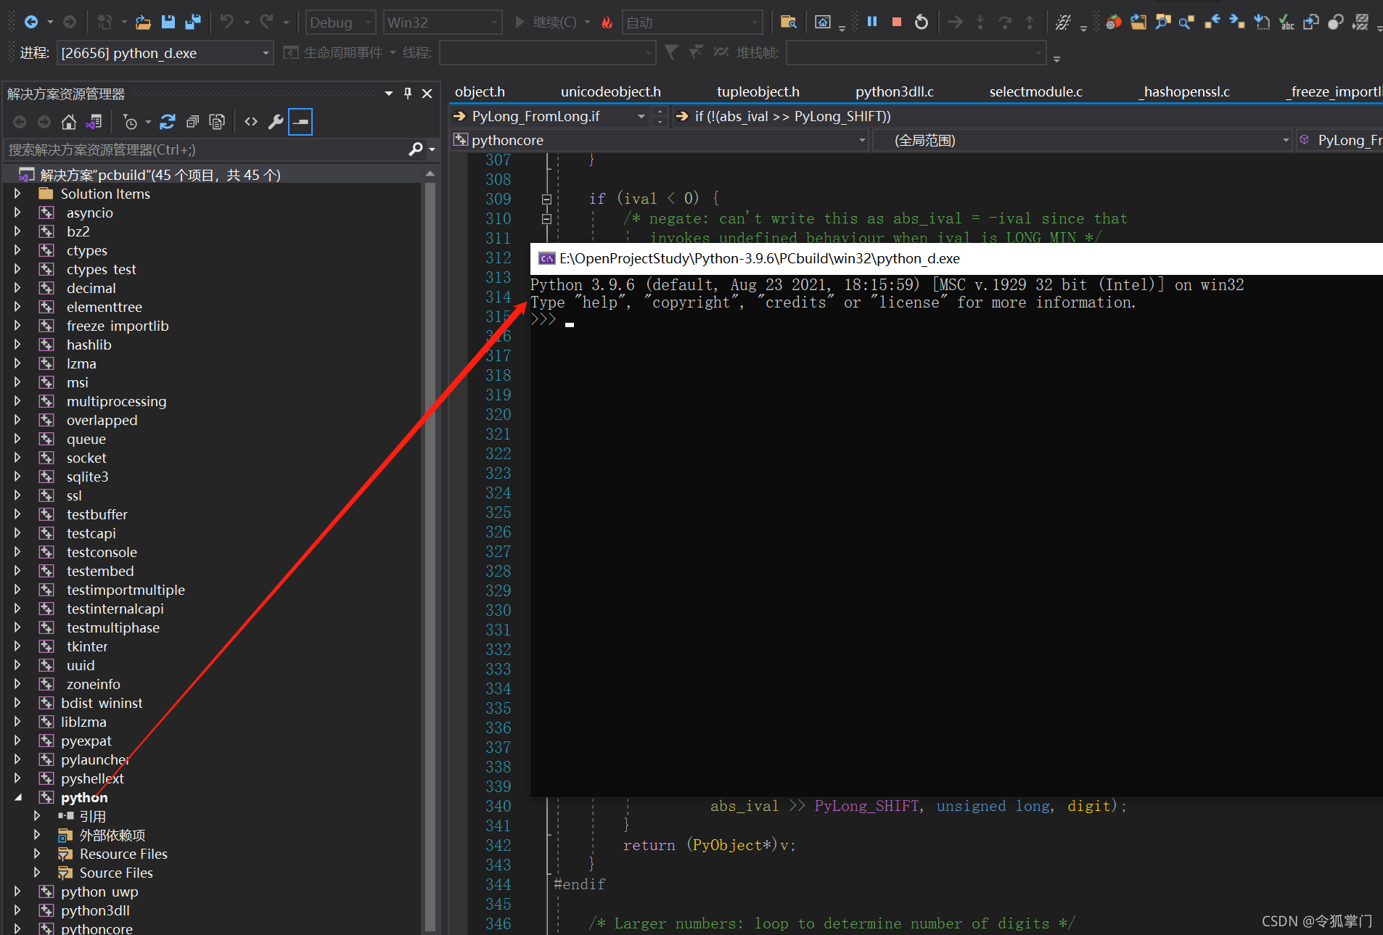Collapse the comment block at line 310

click(546, 218)
